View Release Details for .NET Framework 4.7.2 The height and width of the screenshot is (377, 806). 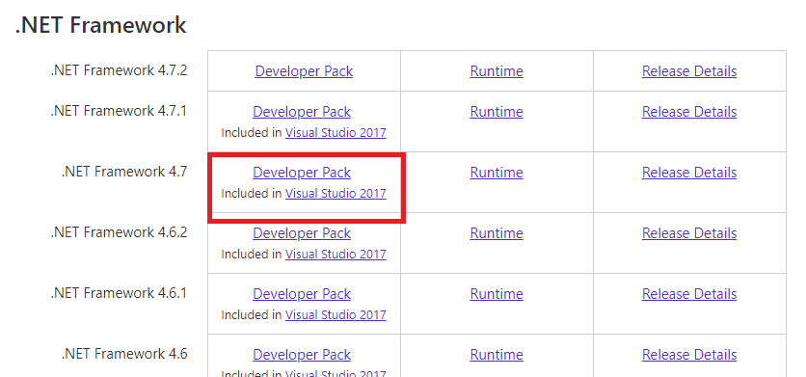click(689, 71)
